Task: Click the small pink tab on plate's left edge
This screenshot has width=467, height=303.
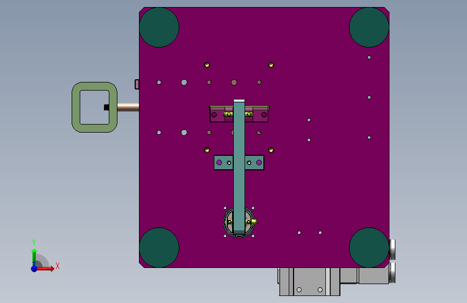Action: click(x=137, y=85)
